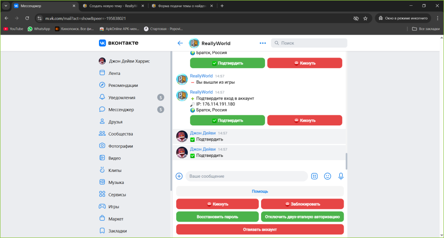Click the browser forward arrow
The image size is (444, 238).
click(x=17, y=18)
